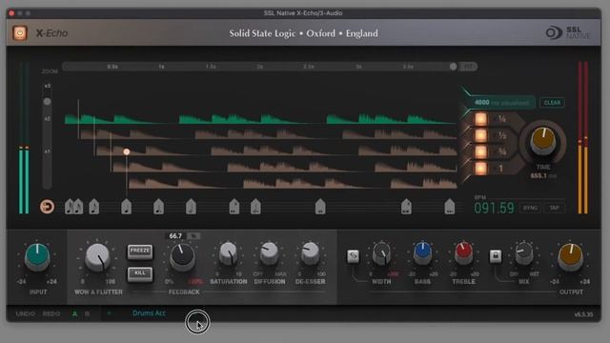Open the Drums Acc preset menu
This screenshot has height=343, width=610.
pos(149,313)
